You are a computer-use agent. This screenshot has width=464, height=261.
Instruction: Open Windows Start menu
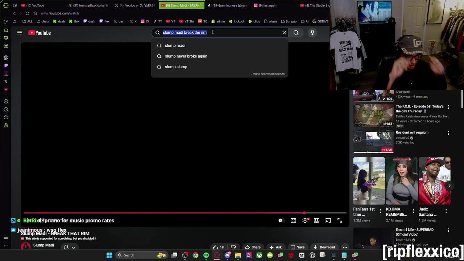[109, 255]
